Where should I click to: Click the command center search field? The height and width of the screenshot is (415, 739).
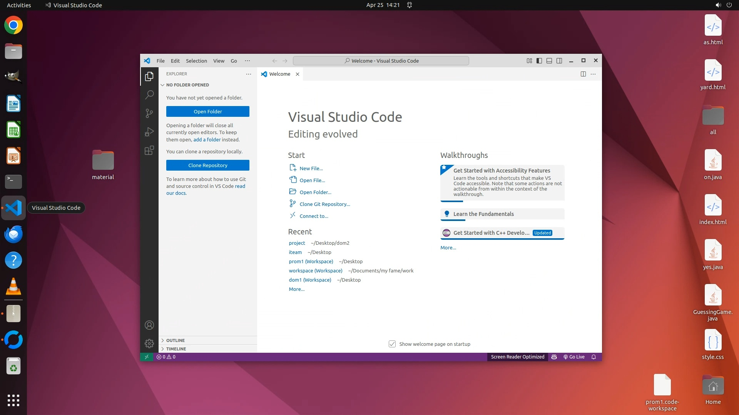pyautogui.click(x=381, y=61)
